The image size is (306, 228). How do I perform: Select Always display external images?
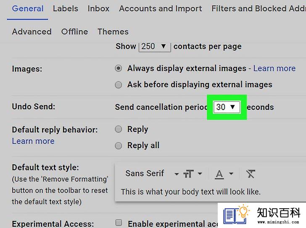pyautogui.click(x=119, y=68)
